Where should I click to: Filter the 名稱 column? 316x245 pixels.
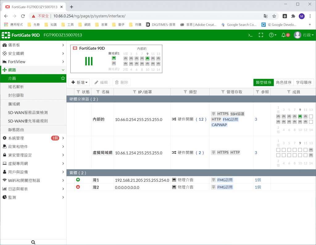[x=98, y=92]
